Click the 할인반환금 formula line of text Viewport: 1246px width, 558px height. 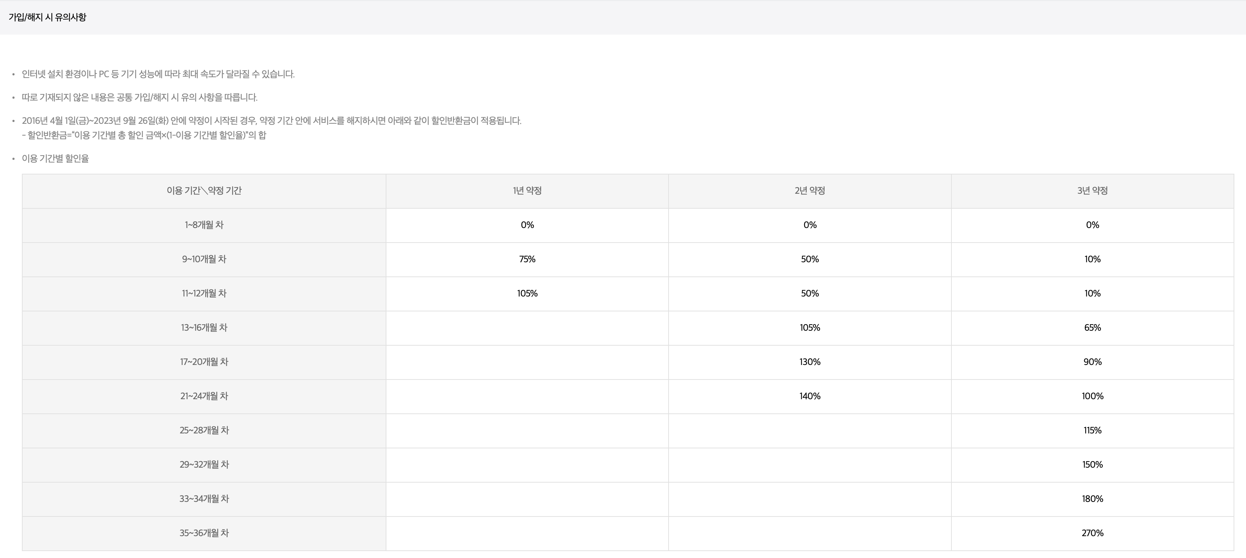144,135
